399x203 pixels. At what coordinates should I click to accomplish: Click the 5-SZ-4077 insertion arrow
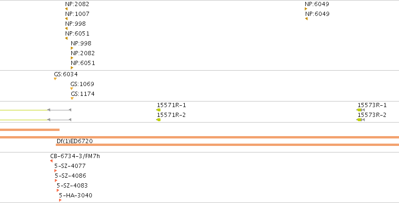[x=55, y=171]
